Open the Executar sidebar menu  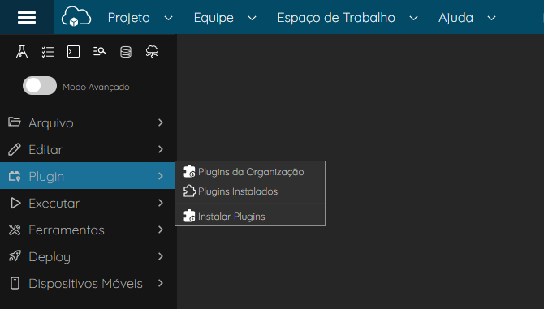pyautogui.click(x=87, y=203)
